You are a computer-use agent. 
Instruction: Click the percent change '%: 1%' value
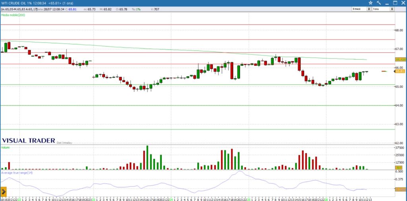pyautogui.click(x=136, y=10)
